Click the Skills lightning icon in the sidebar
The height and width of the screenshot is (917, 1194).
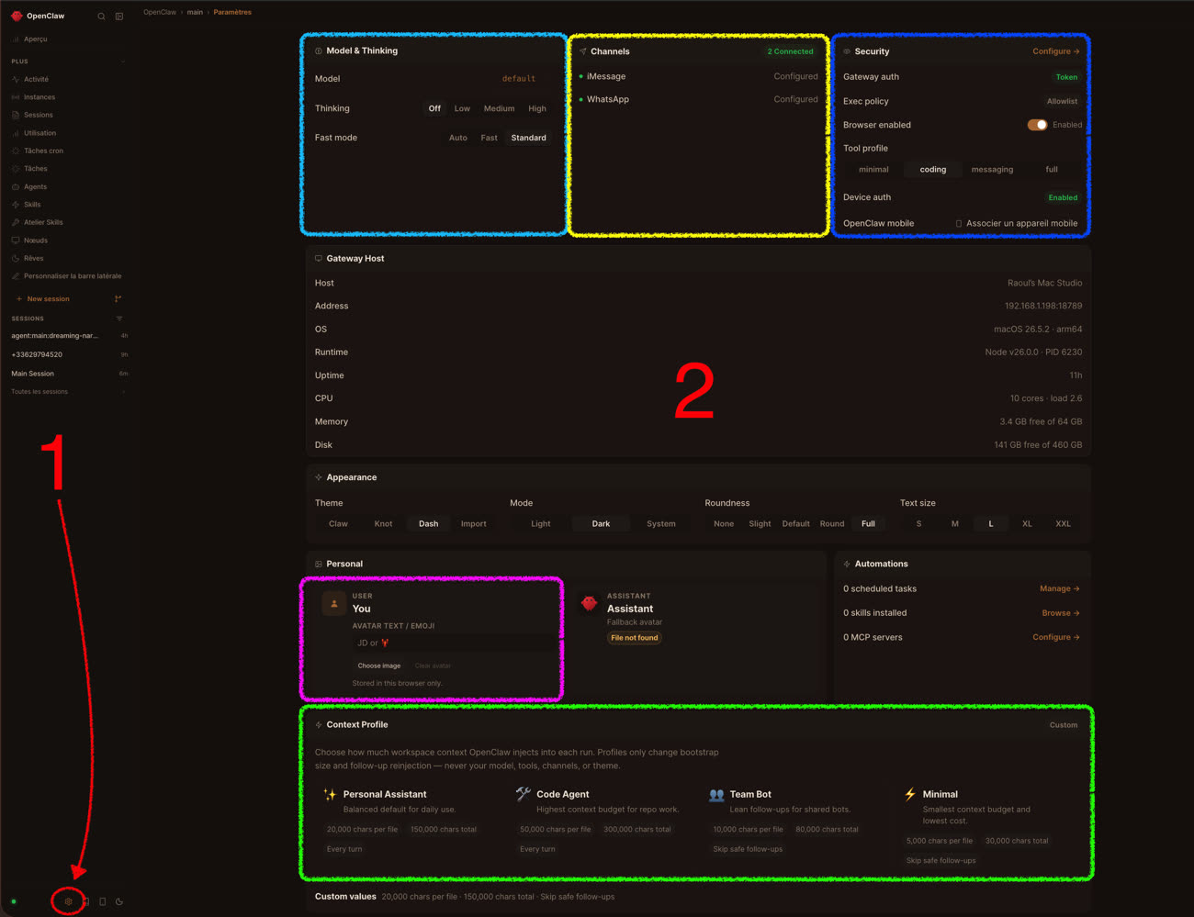(x=16, y=205)
